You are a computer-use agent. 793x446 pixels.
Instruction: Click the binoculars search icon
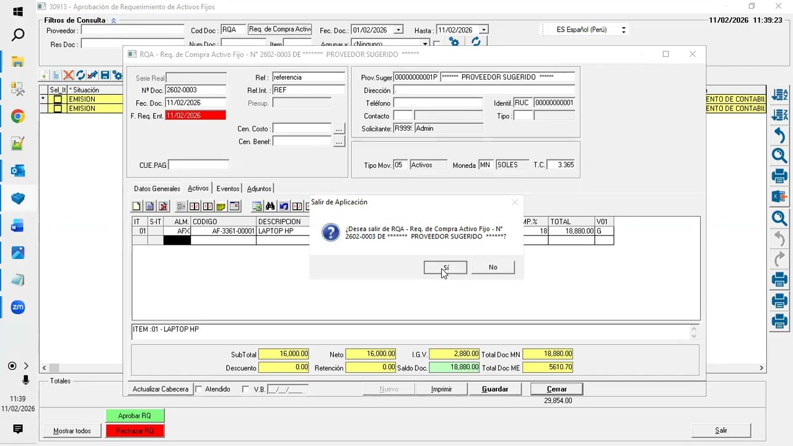pos(270,206)
